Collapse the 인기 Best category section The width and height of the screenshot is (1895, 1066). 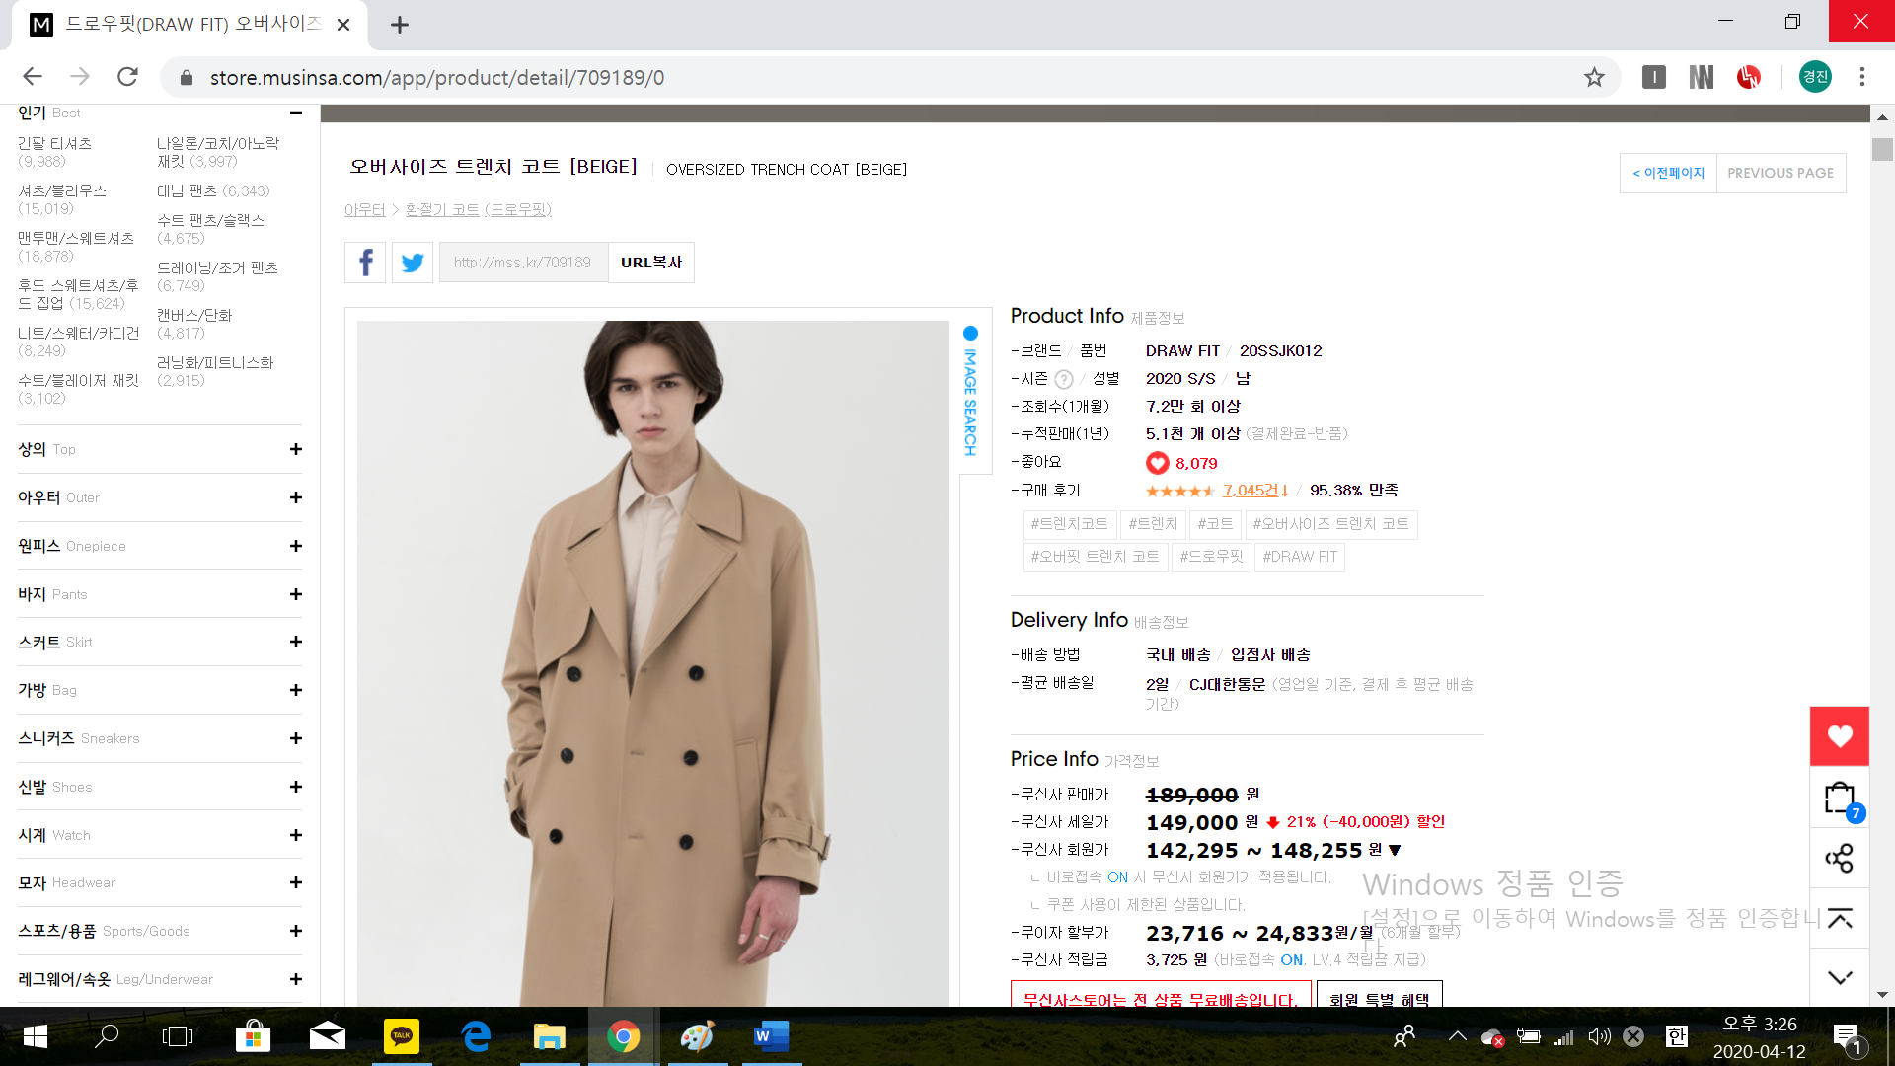(x=295, y=113)
